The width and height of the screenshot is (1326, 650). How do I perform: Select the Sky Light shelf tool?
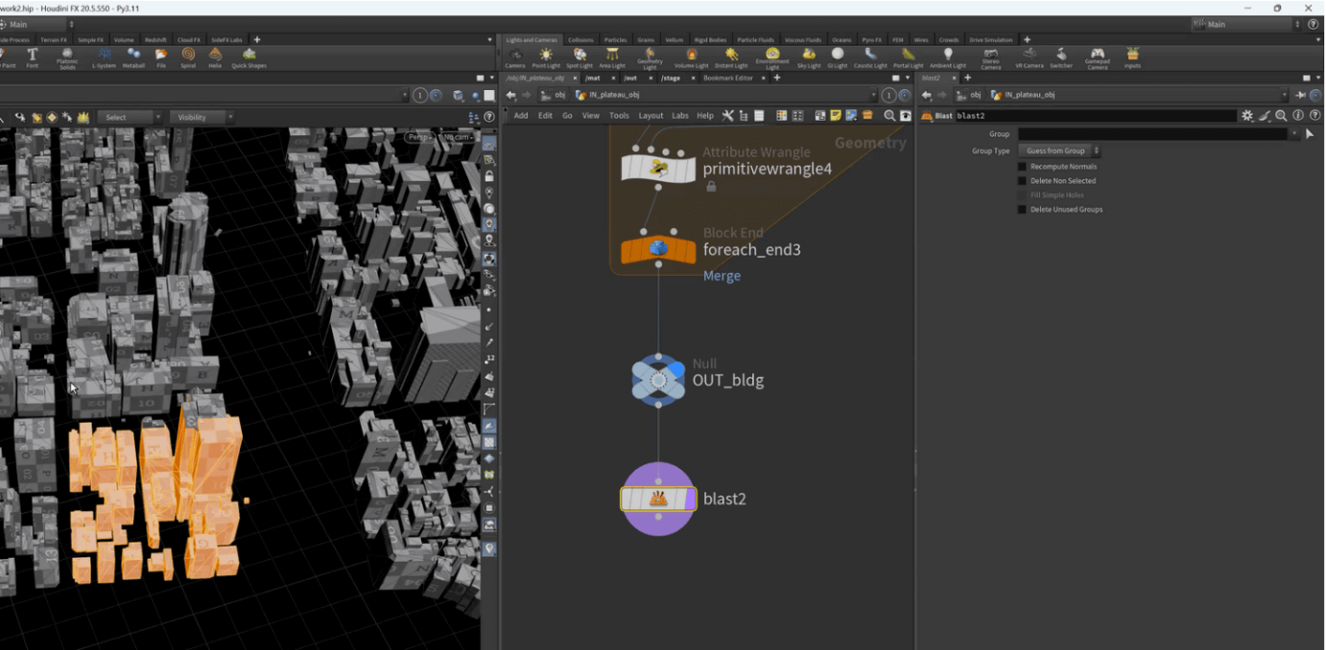tap(809, 58)
